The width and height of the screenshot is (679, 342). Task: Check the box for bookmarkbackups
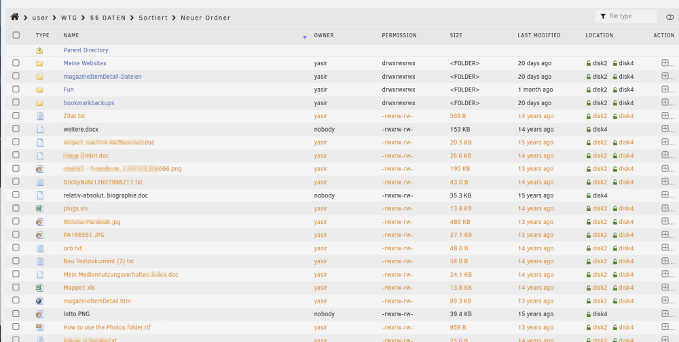[x=16, y=102]
